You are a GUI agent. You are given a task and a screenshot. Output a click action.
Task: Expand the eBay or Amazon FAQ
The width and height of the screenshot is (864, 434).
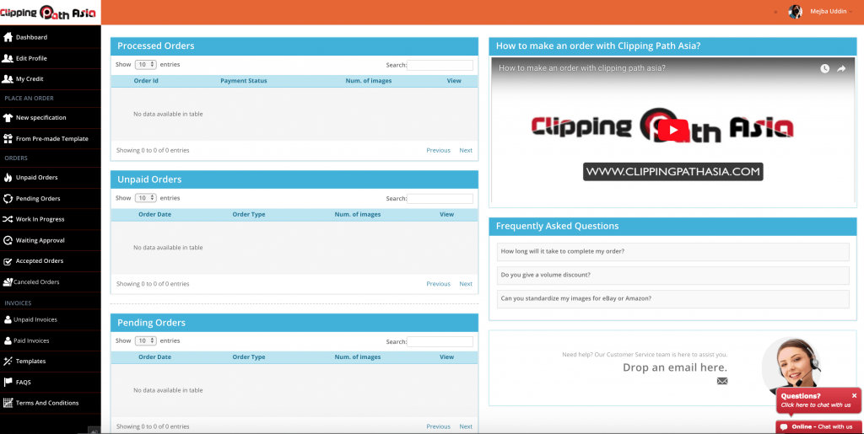(x=672, y=299)
